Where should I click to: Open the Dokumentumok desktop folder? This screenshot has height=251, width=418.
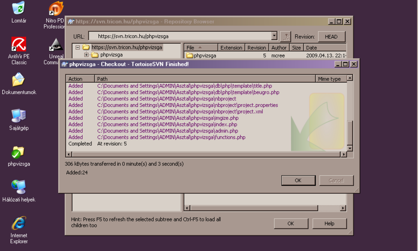click(x=19, y=84)
